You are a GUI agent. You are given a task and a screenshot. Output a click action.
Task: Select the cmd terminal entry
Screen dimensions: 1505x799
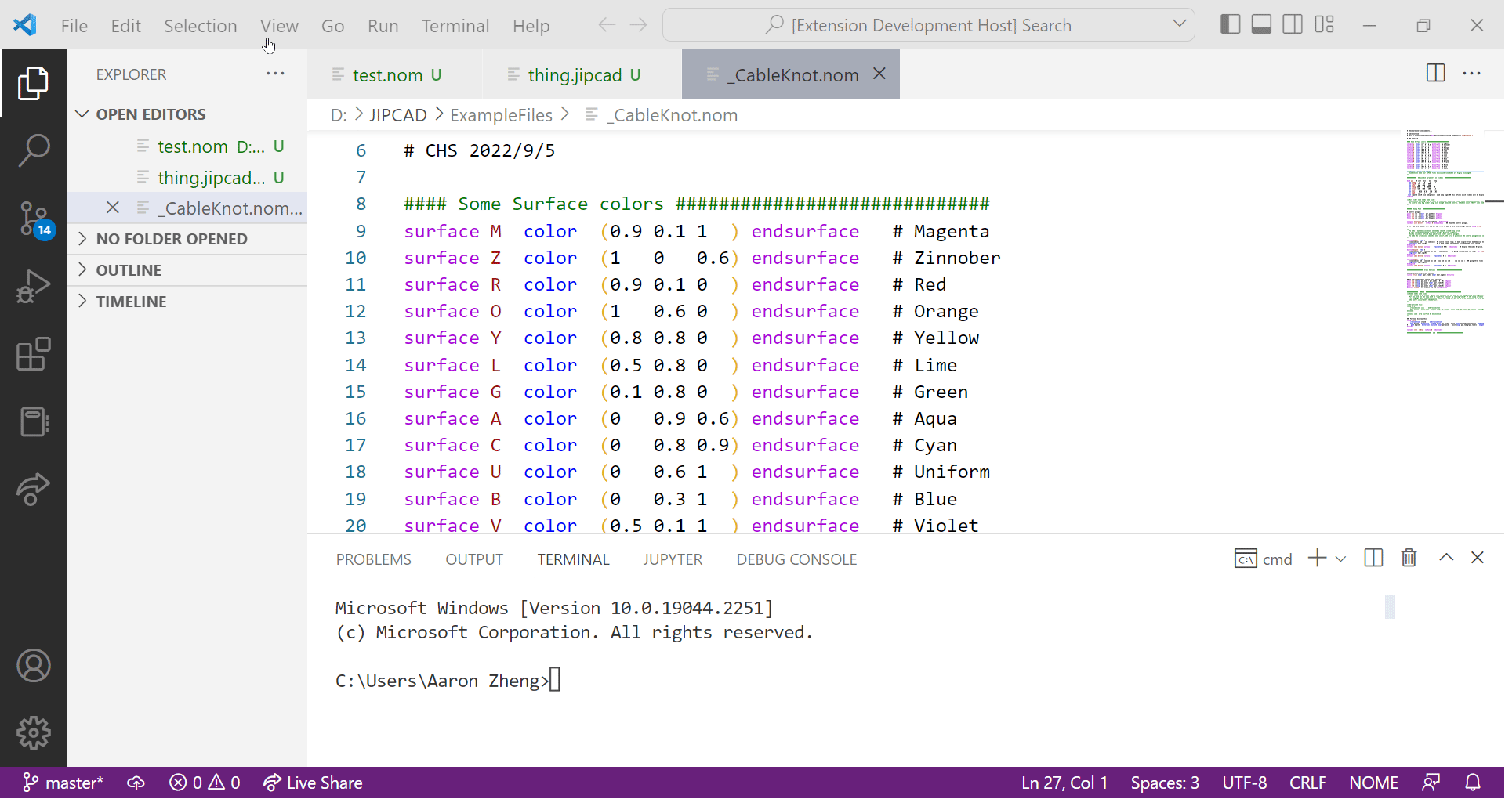(x=1264, y=559)
